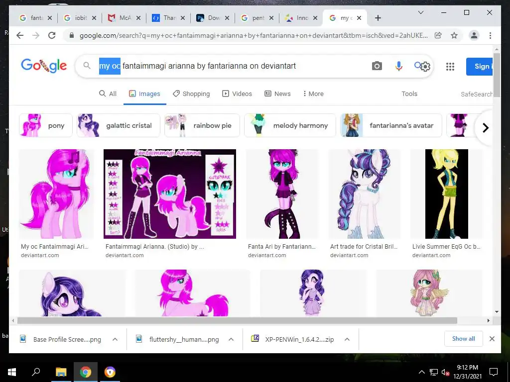This screenshot has width=510, height=382.
Task: Open the Livie Summer EqG Oc thumbnail
Action: 447,194
